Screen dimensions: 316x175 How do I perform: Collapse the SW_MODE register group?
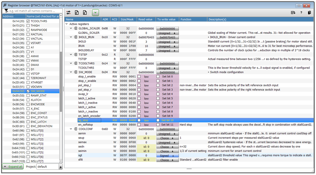tap(71, 72)
